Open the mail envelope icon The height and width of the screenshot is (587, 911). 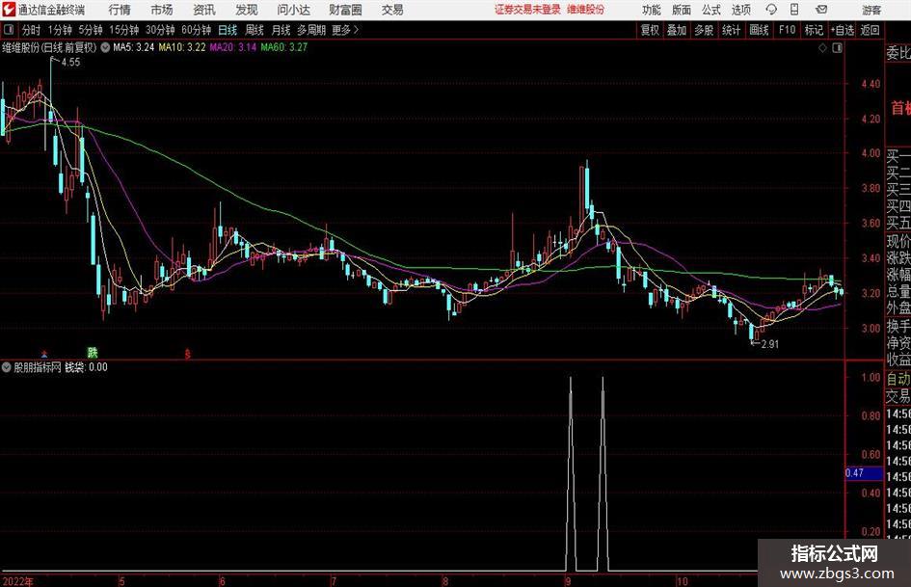(x=821, y=10)
